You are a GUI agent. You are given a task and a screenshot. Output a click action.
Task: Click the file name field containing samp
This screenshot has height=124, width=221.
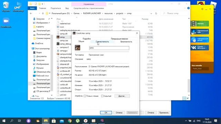coord(109,48)
